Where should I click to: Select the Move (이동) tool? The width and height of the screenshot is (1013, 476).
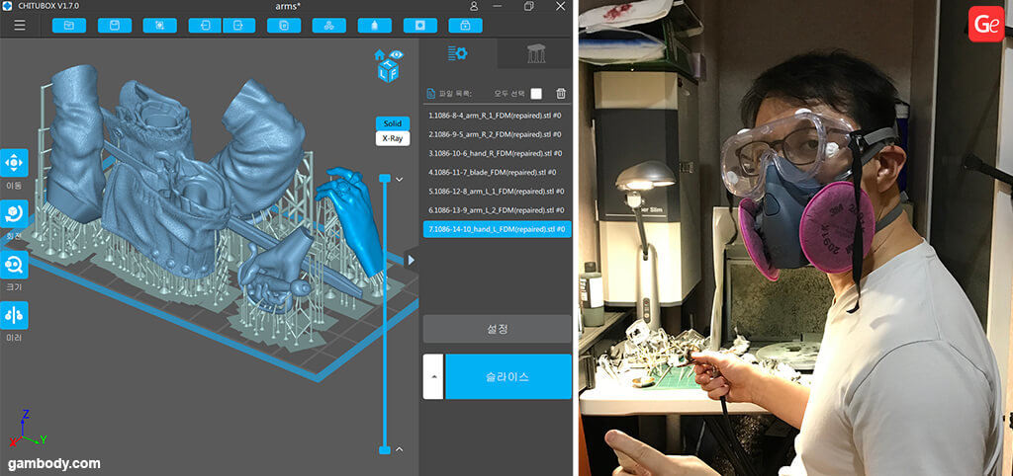(15, 163)
